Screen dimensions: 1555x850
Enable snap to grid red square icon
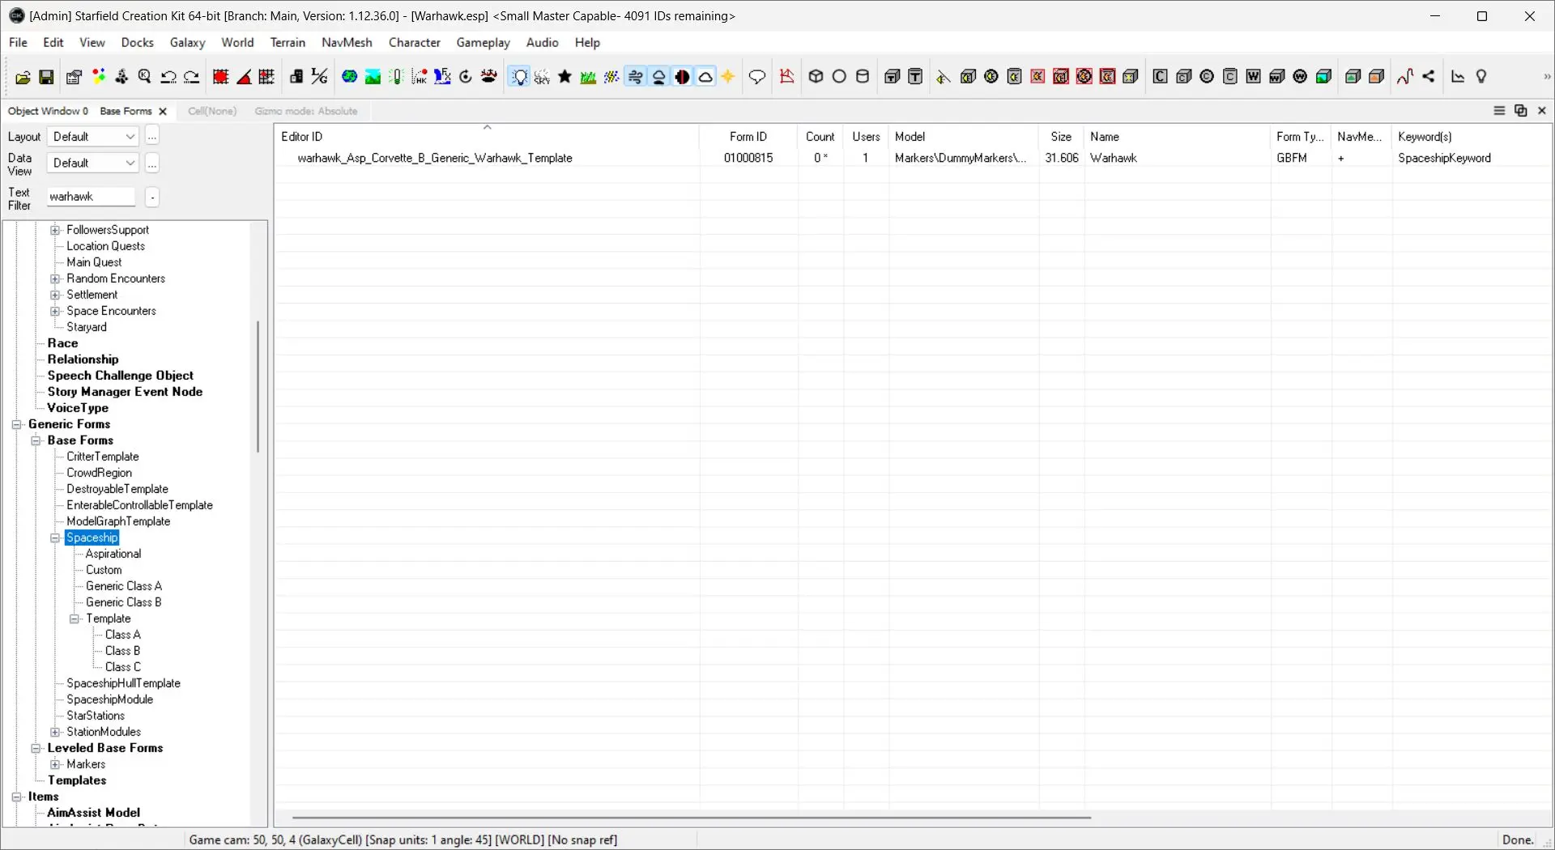pyautogui.click(x=220, y=77)
